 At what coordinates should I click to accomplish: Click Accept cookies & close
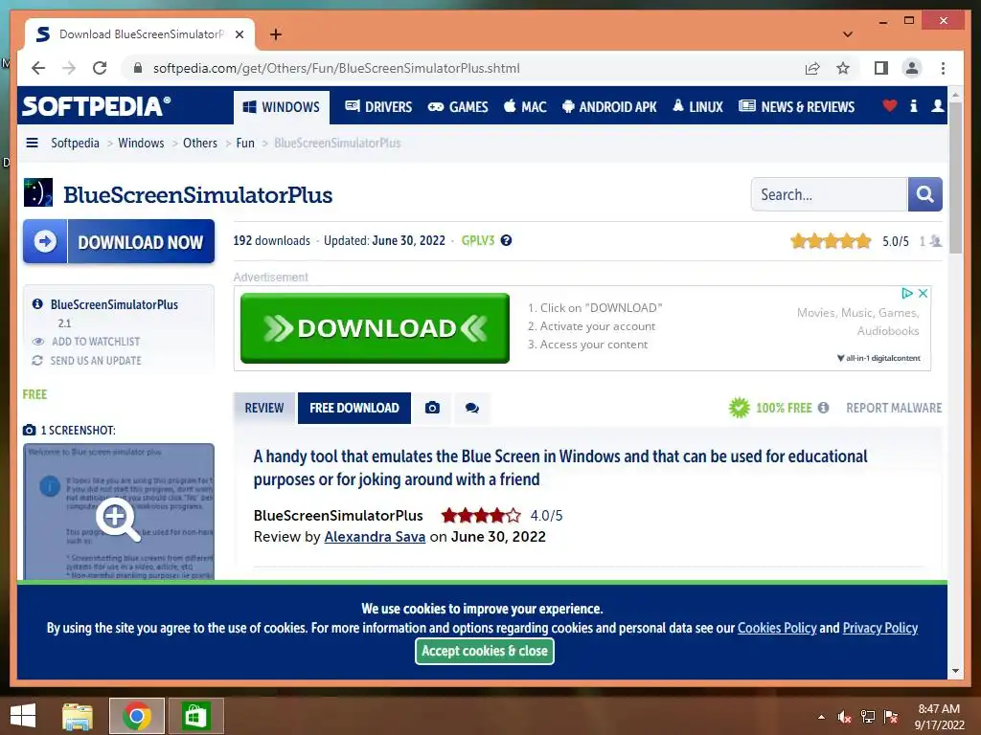point(484,651)
